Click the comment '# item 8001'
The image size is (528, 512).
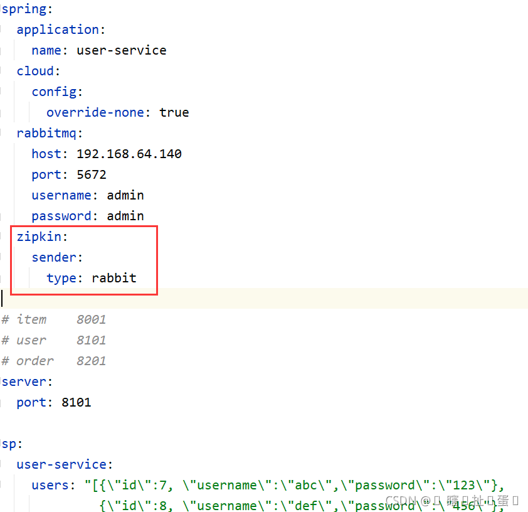click(x=54, y=319)
